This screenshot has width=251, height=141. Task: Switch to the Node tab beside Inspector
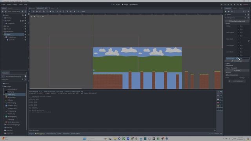coord(235,8)
